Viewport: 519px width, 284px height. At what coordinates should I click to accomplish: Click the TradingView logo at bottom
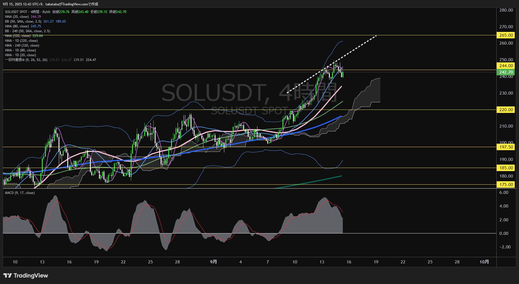point(26,276)
